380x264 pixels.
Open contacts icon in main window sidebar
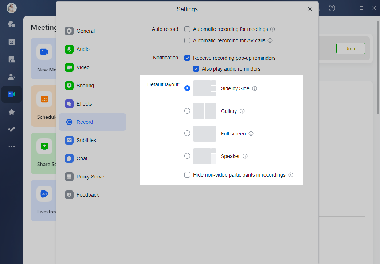tap(11, 77)
